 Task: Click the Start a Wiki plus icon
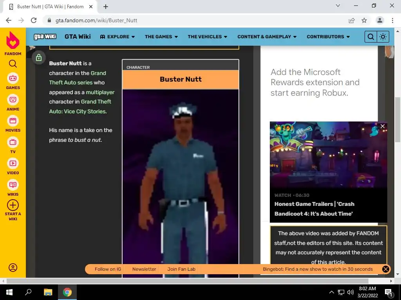tap(13, 205)
